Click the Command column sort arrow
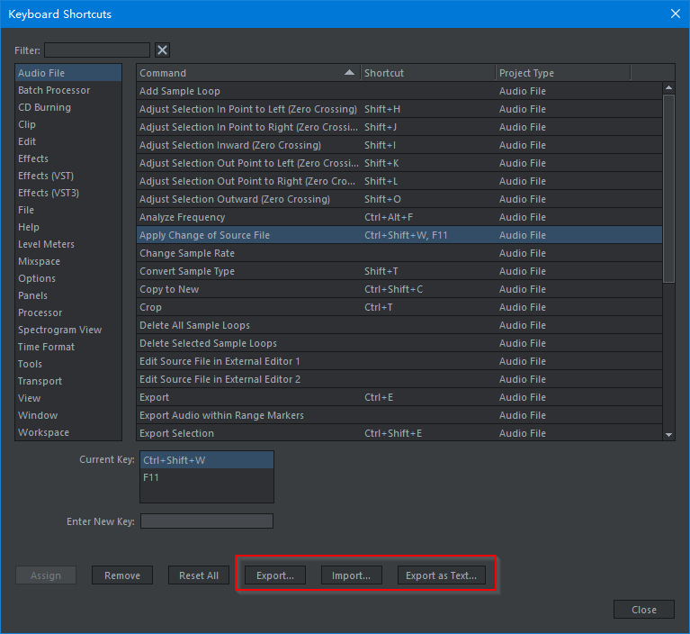The height and width of the screenshot is (634, 690). point(349,73)
